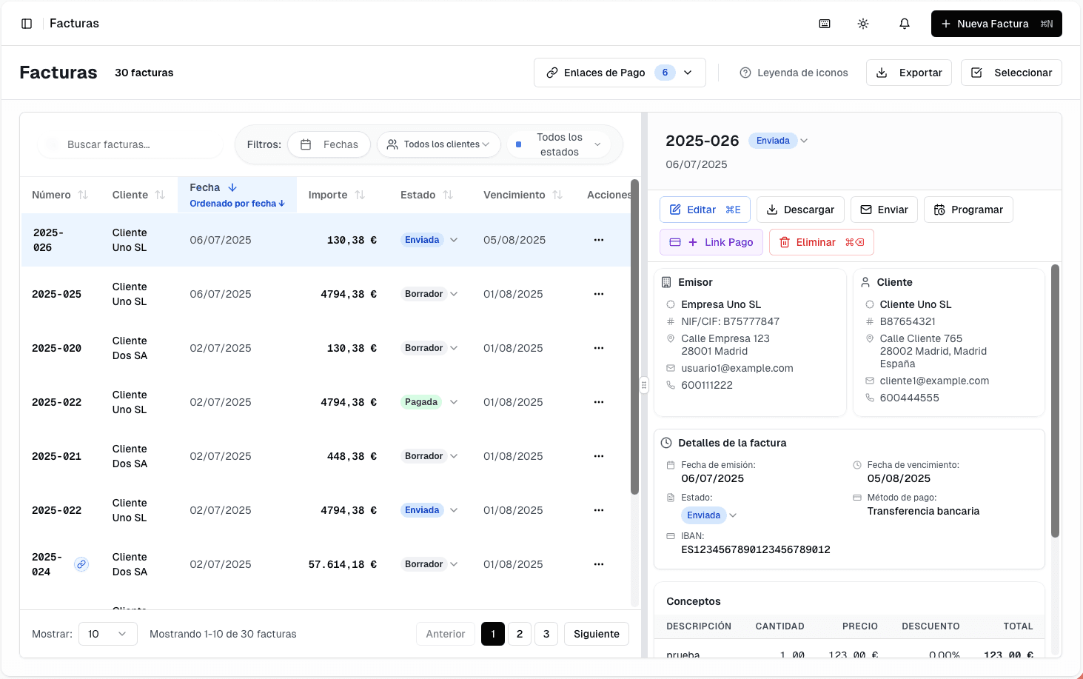The height and width of the screenshot is (679, 1083).
Task: Open the Enviada status dropdown in detail panel
Action: 804,140
